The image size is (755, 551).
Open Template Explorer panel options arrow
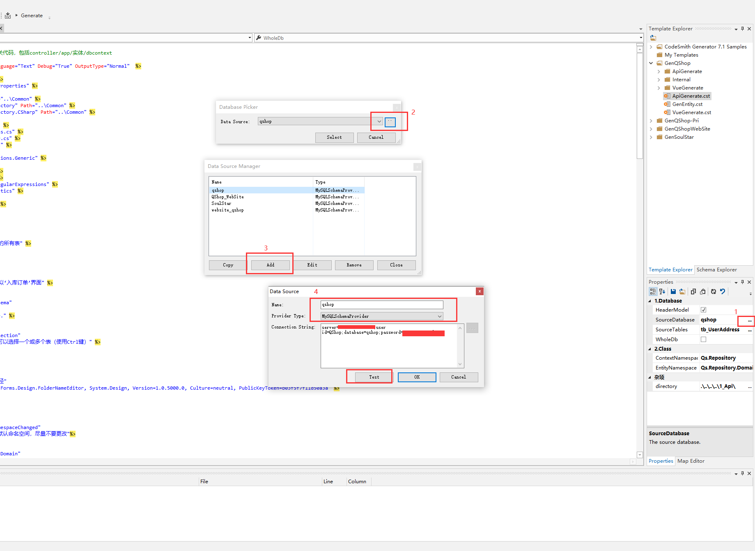pos(736,29)
